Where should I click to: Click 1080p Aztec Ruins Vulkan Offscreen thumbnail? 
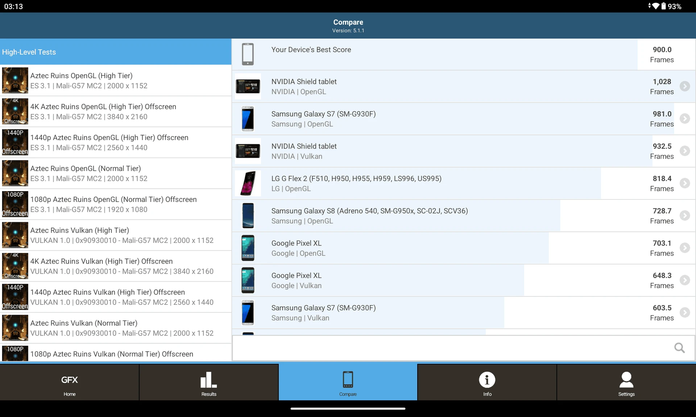pos(15,353)
